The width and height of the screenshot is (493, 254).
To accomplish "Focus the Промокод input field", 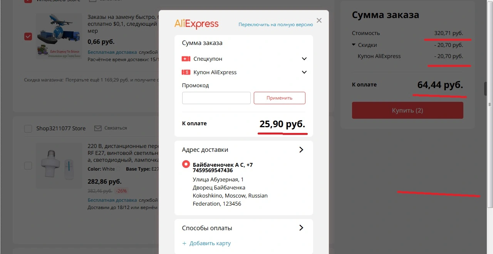I will pos(216,98).
